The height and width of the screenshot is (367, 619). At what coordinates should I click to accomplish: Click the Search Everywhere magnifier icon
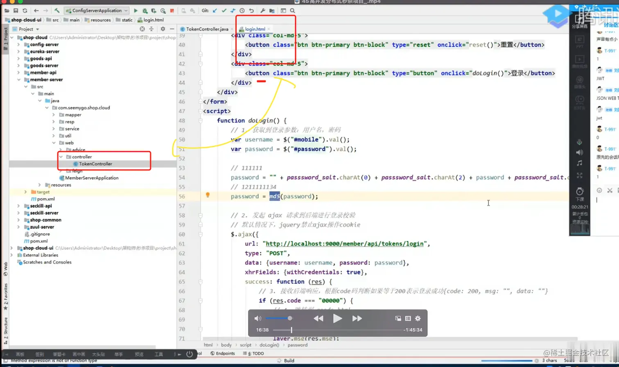point(292,11)
